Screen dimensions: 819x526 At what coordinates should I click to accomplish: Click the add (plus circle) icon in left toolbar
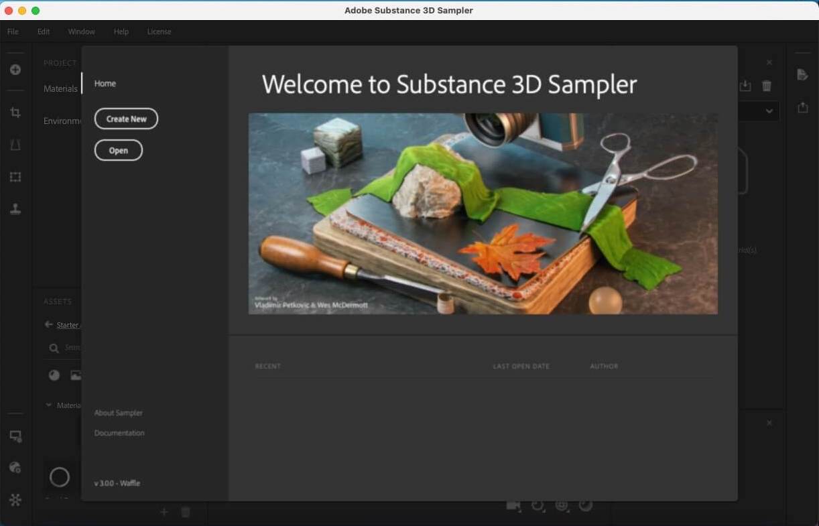point(15,70)
